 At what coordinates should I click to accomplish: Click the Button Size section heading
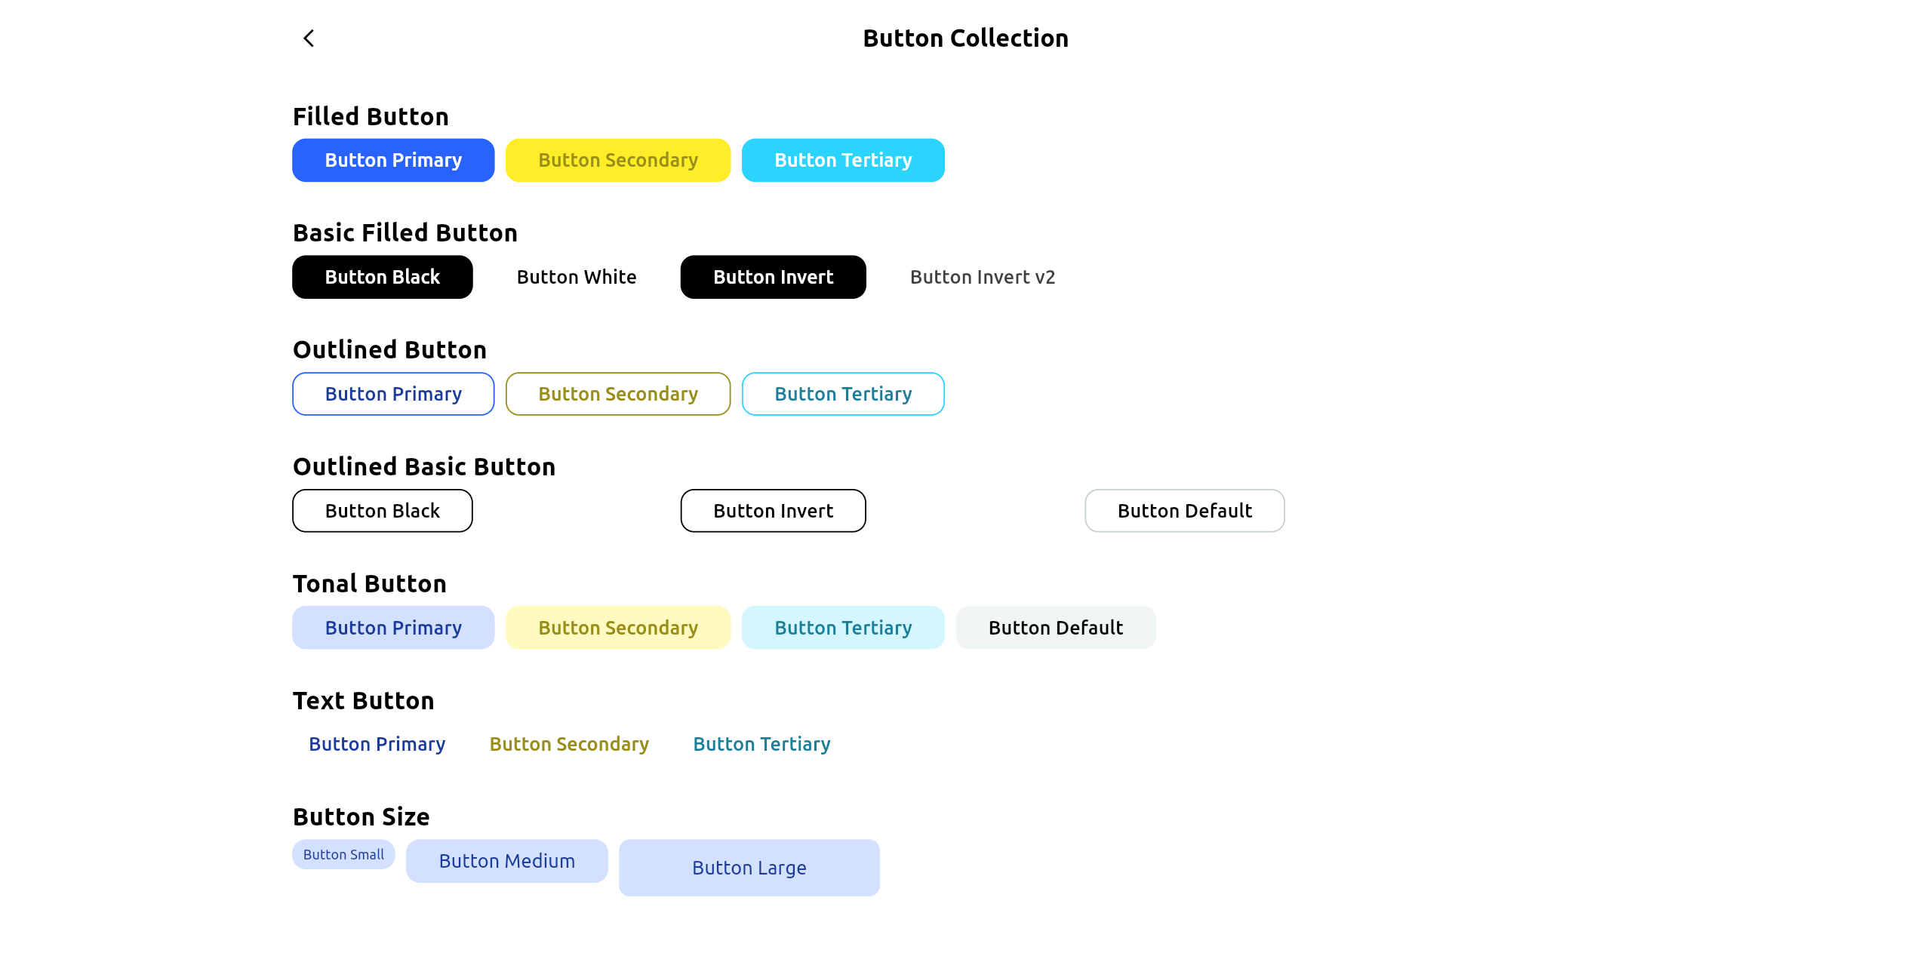(x=361, y=817)
